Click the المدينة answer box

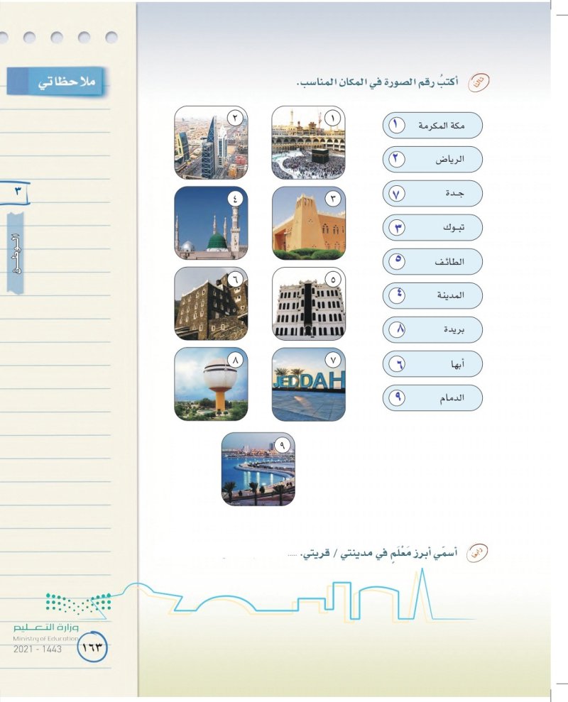click(432, 295)
